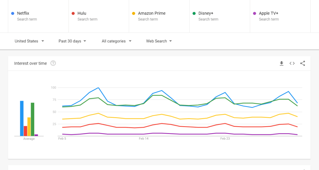Open help icon beside Interest over time
Screen dimensions: 319x170
point(53,63)
